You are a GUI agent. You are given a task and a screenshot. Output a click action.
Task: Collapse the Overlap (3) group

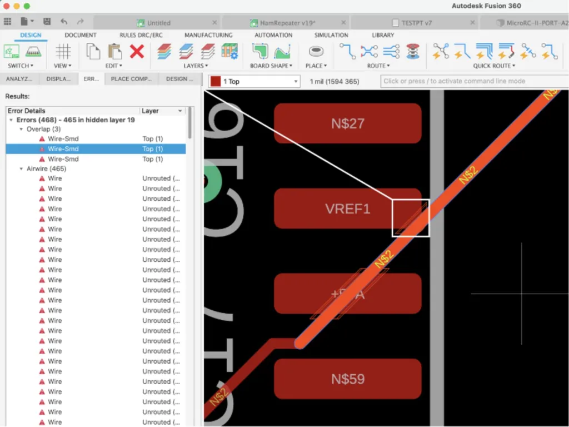click(21, 129)
